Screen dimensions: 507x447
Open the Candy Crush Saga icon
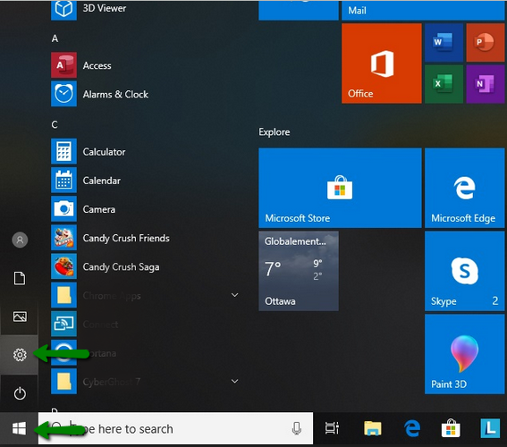tap(63, 266)
